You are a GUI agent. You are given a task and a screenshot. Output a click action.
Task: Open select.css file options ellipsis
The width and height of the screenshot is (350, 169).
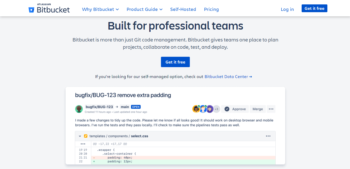coord(268,136)
